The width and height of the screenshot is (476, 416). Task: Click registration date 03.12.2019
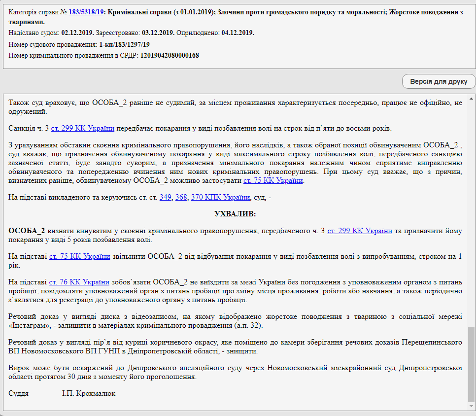pyautogui.click(x=158, y=33)
